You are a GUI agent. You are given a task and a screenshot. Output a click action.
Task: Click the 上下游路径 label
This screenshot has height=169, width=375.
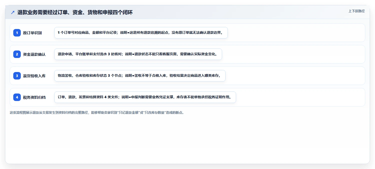[356, 11]
